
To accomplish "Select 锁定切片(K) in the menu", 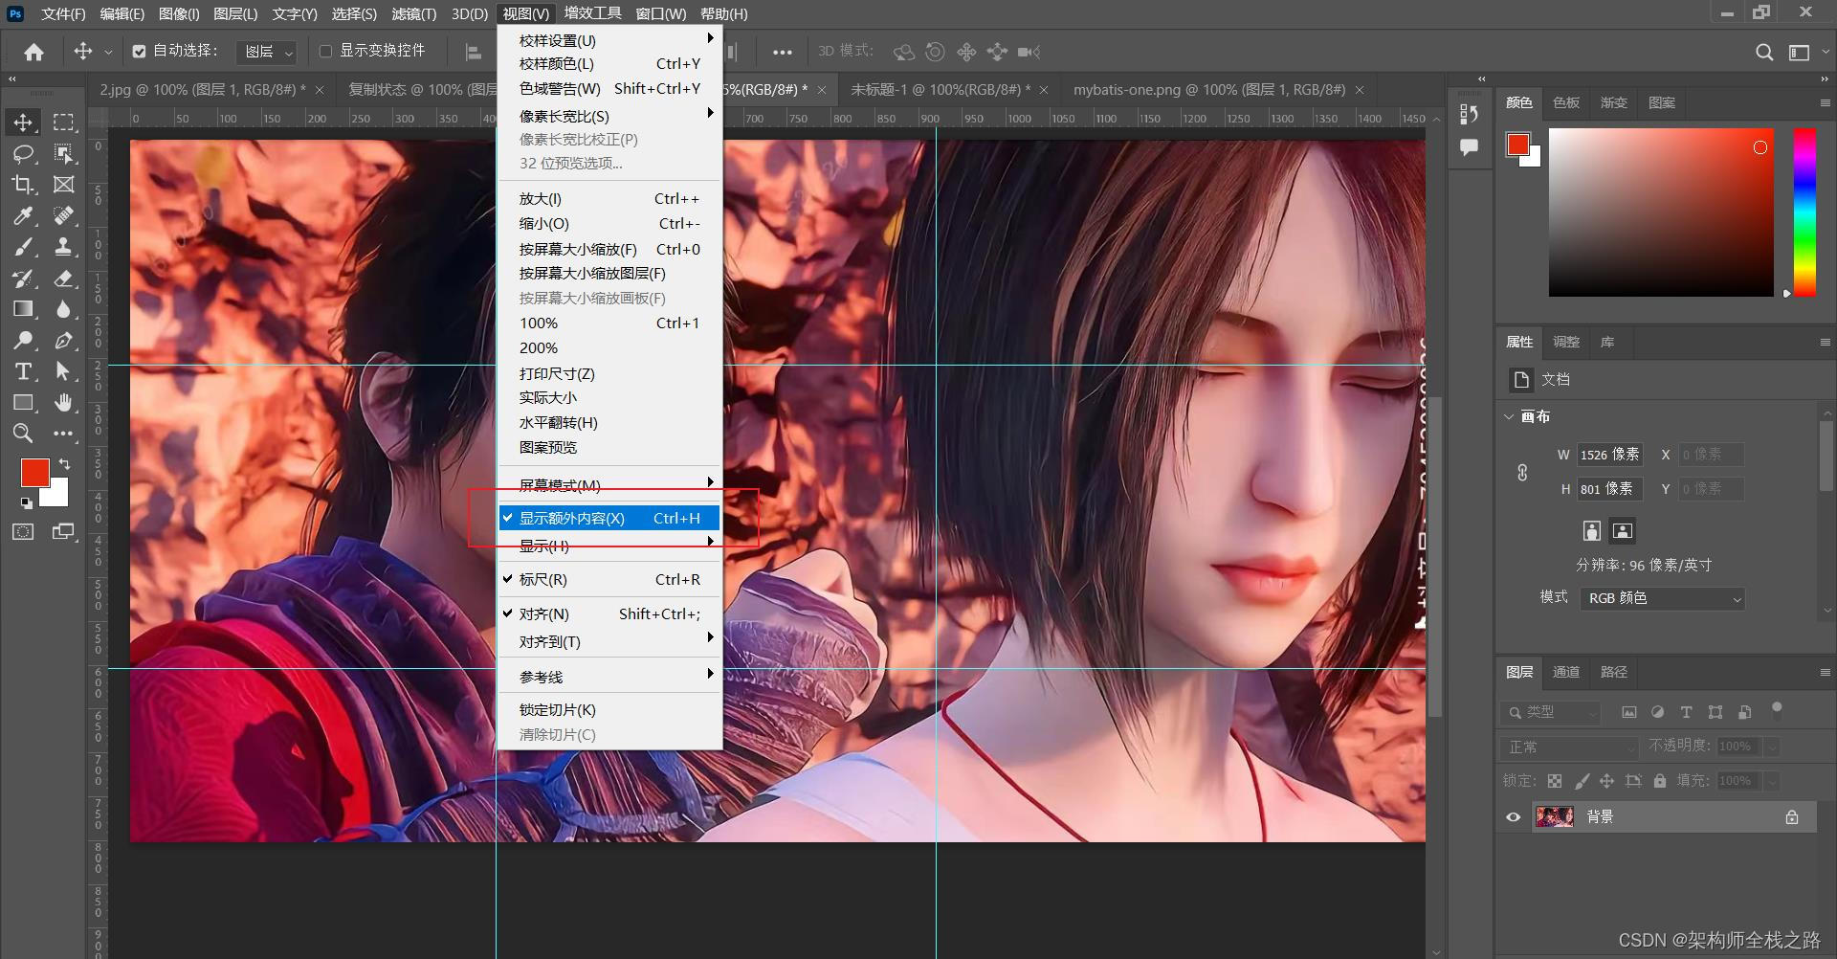I will [609, 709].
